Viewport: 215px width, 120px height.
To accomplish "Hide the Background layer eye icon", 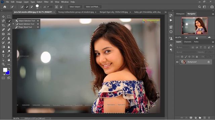I will [x=177, y=62].
